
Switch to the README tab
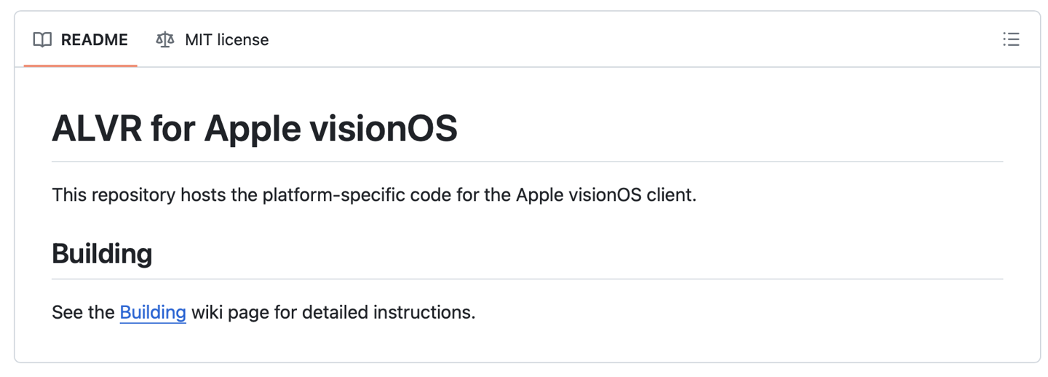coord(80,40)
